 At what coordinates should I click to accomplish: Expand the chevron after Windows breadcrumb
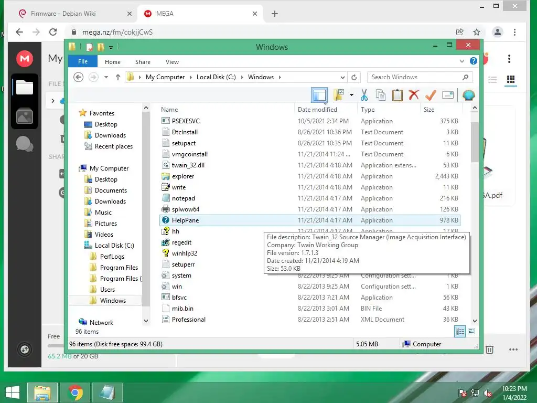pos(280,77)
